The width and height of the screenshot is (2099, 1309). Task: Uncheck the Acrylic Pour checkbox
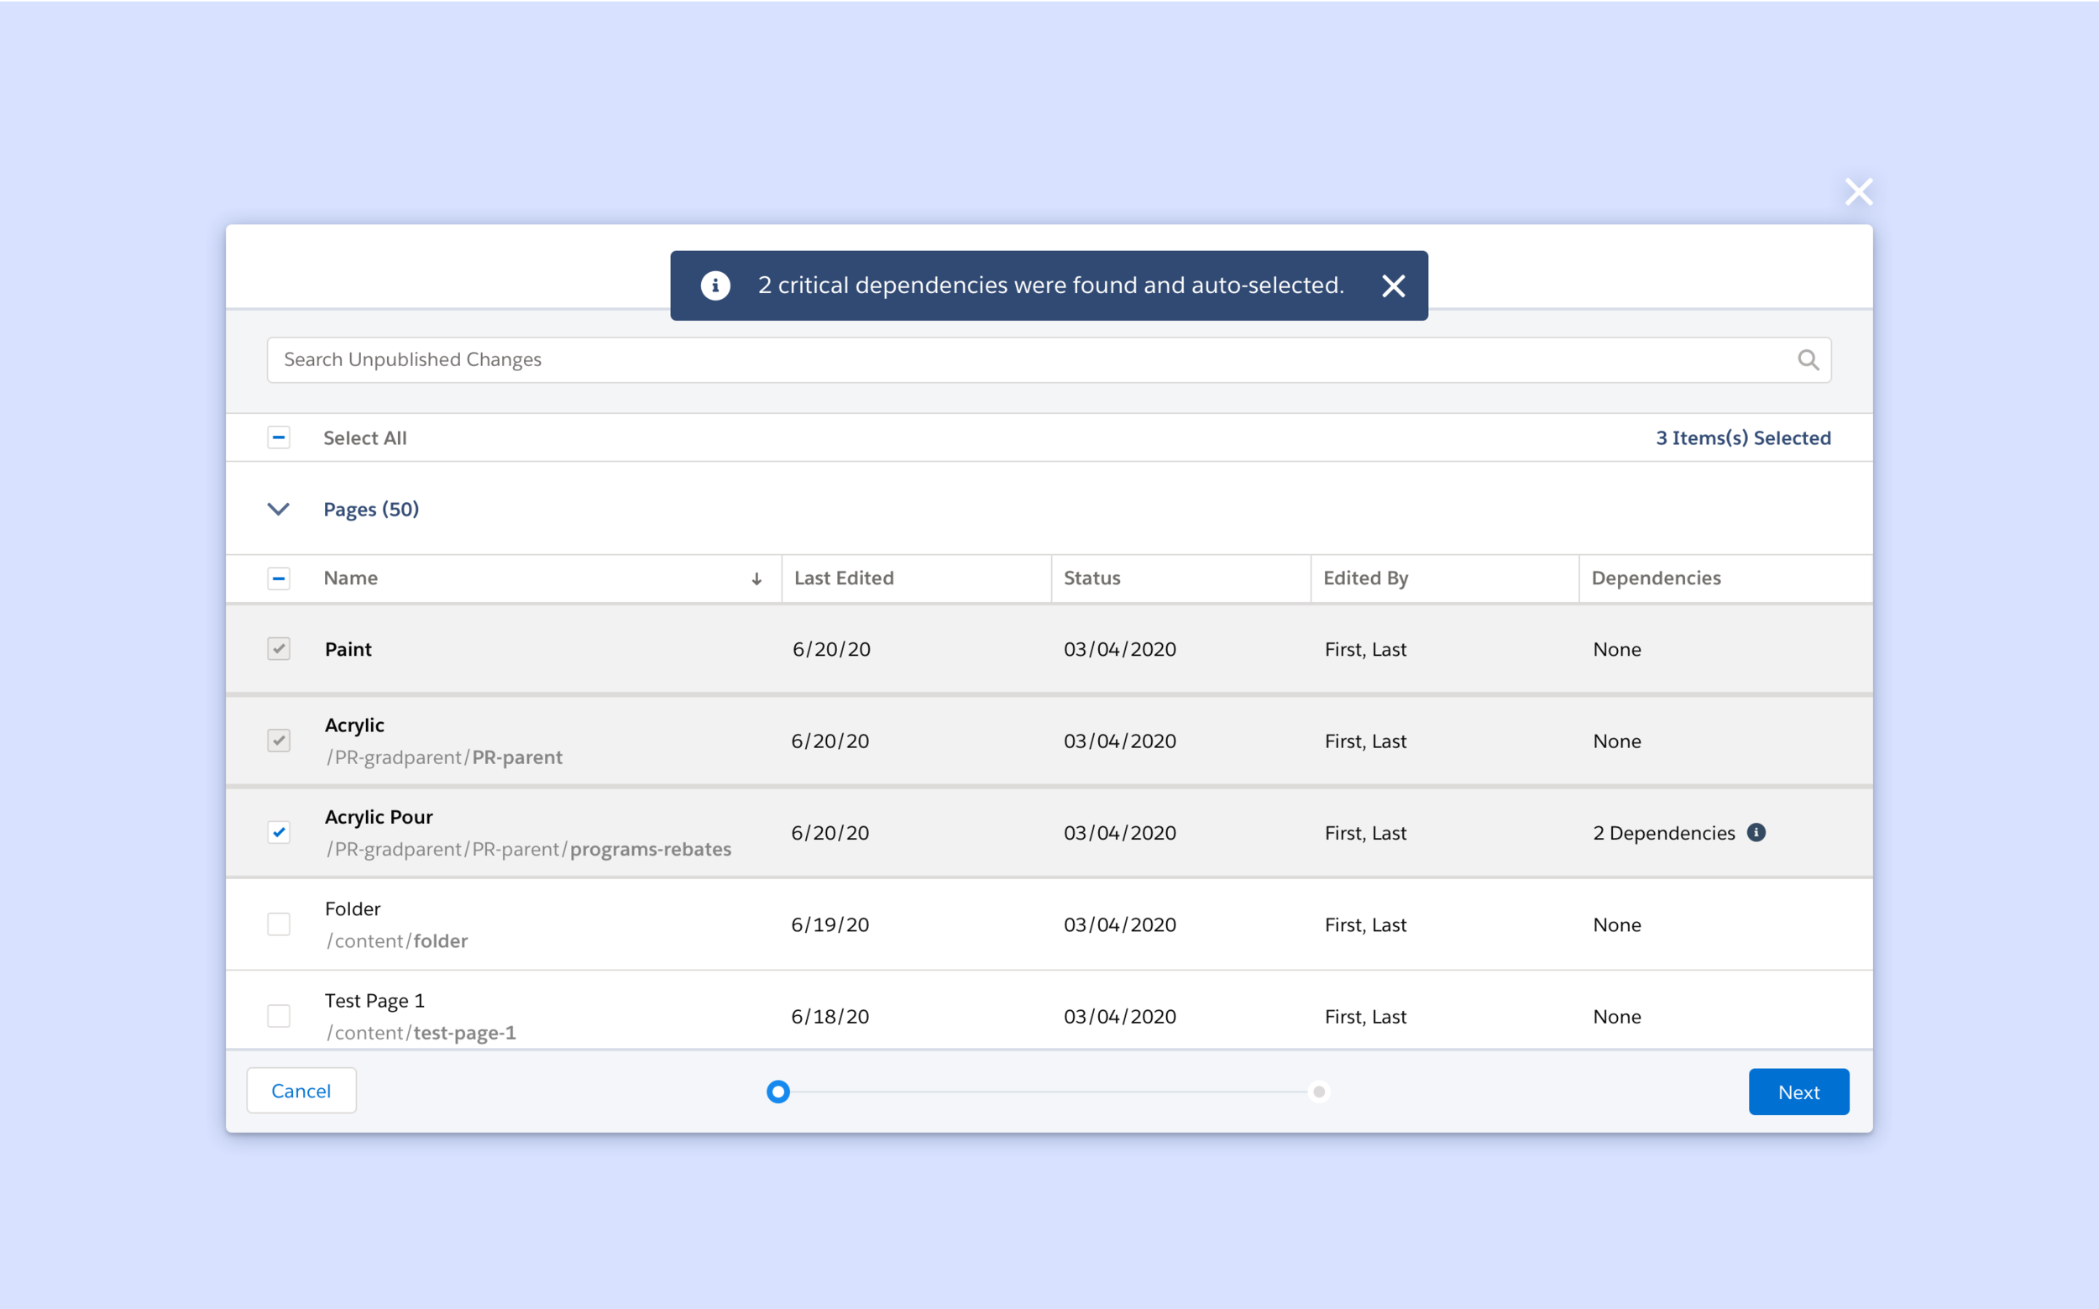tap(279, 833)
